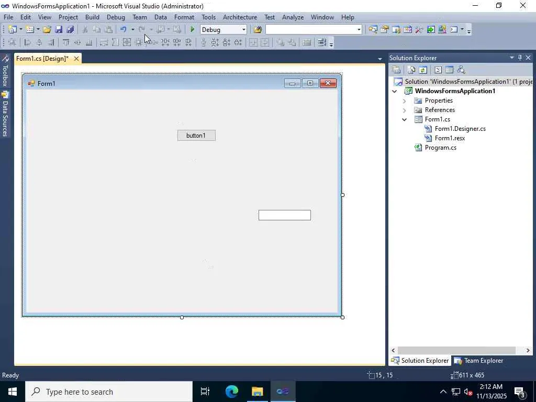The width and height of the screenshot is (536, 402).
Task: Click View Designer in Solution Explorer toolbar
Action: pyautogui.click(x=450, y=70)
